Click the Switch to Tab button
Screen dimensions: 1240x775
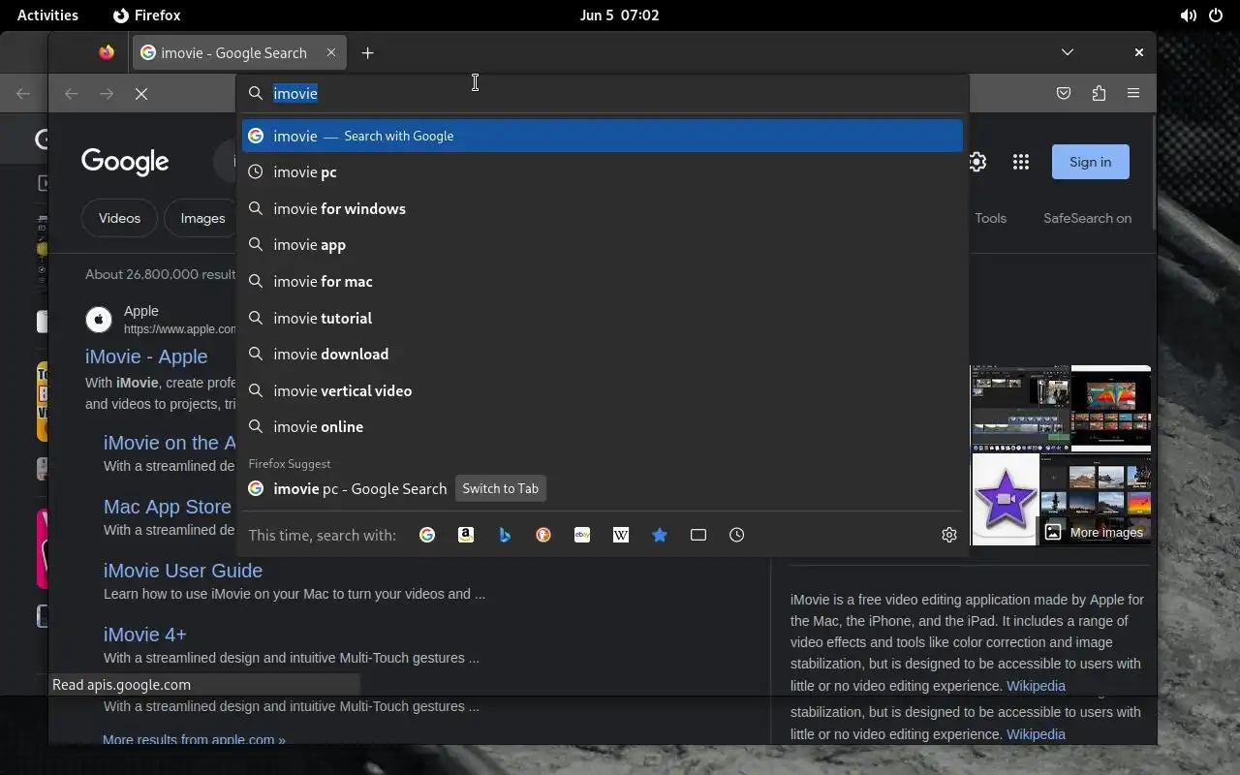coord(500,488)
